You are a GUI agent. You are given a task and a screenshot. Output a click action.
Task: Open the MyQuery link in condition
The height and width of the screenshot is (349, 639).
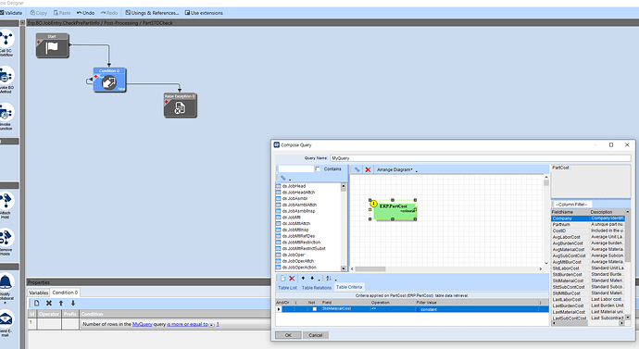coord(143,324)
